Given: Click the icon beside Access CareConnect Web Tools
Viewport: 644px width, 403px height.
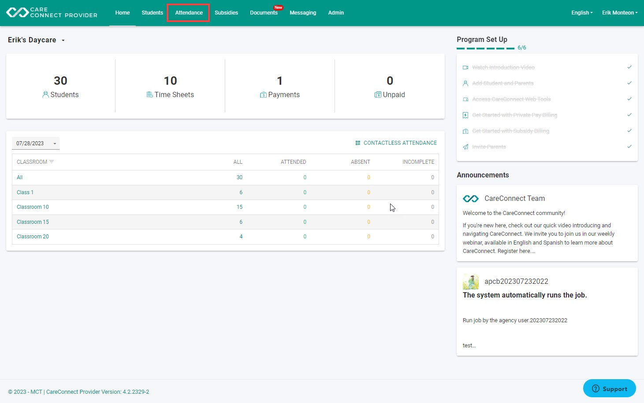Looking at the screenshot, I should pos(465,99).
